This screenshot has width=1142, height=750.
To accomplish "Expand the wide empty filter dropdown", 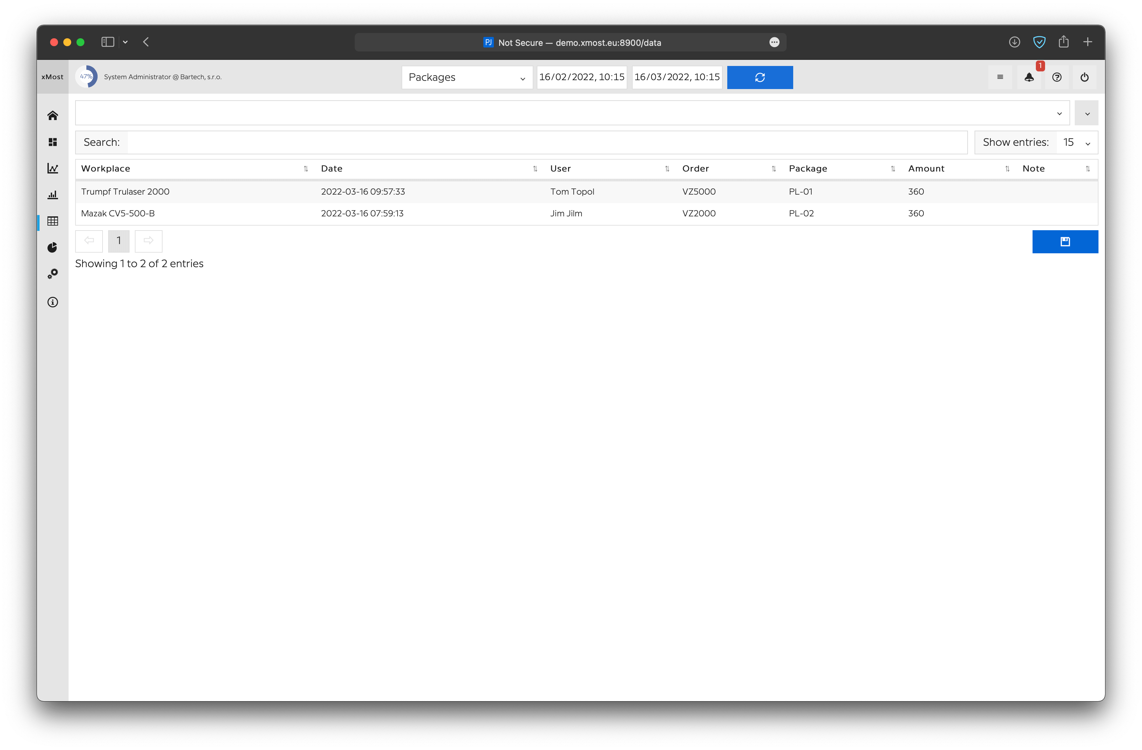I will [x=572, y=113].
